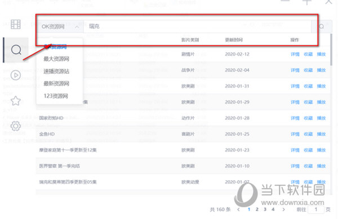Viewport: 338px width, 219px height.
Task: Click 播放 for 医界警察 第一季完结 row
Action: (x=321, y=166)
